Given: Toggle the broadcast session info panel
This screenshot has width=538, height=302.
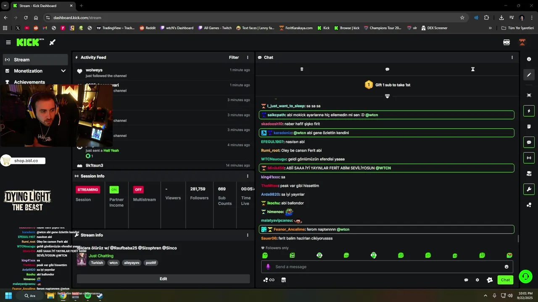Looking at the screenshot, I should pyautogui.click(x=529, y=158).
